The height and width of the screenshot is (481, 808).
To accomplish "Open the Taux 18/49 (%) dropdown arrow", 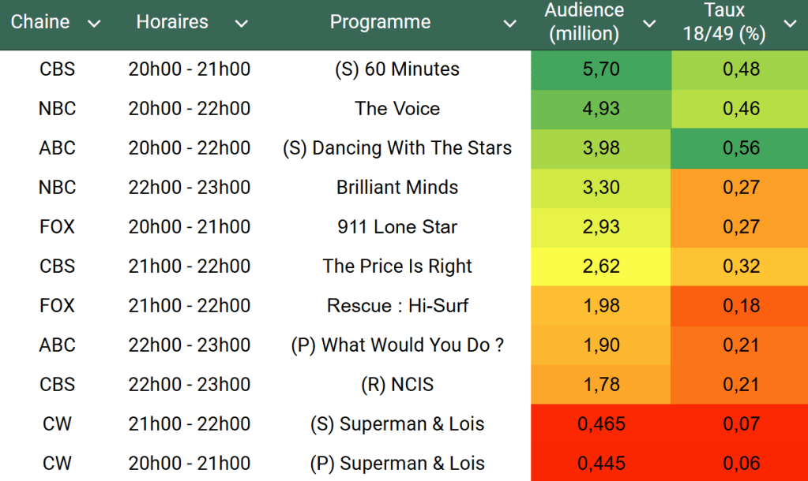I will point(790,24).
